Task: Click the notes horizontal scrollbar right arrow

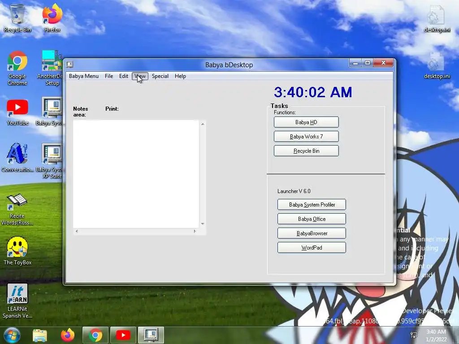Action: [195, 231]
